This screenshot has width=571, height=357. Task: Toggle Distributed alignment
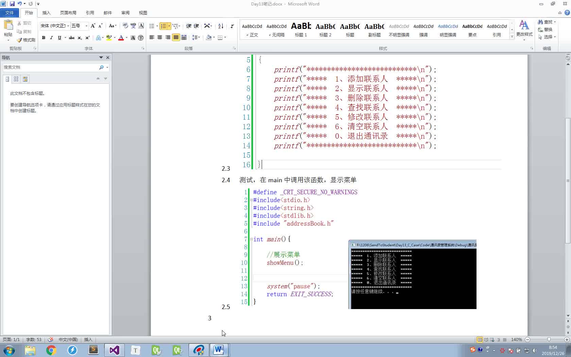[184, 37]
